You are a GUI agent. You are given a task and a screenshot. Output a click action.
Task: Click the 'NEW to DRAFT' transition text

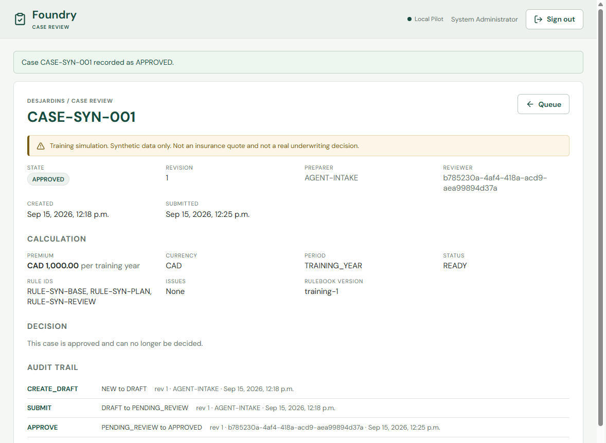coord(124,389)
